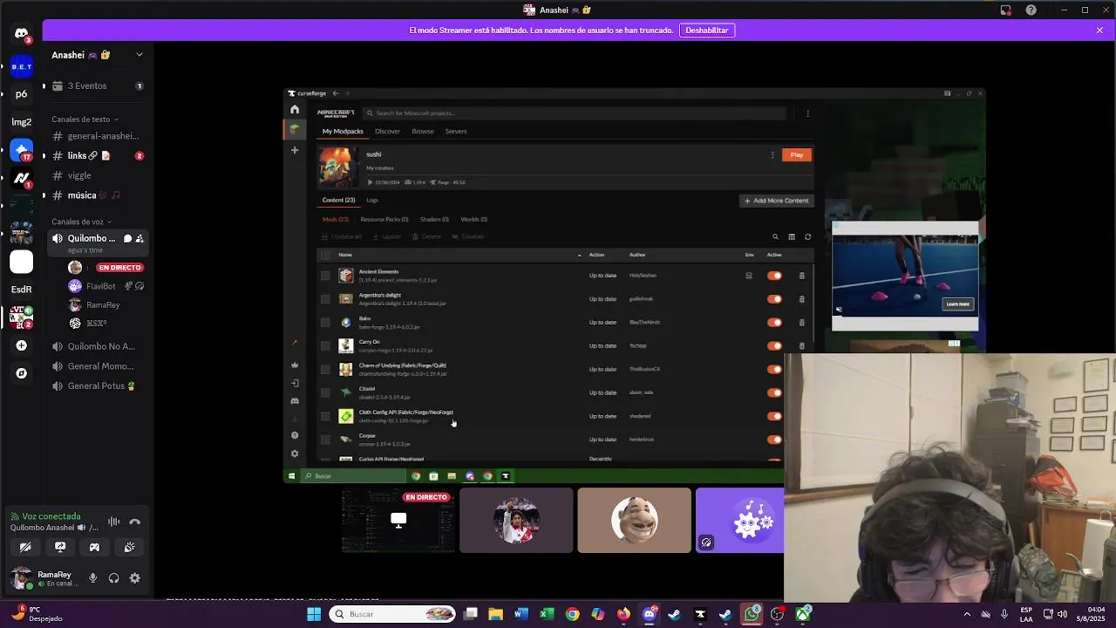Open the 3 Eventos entry in Discord

point(98,86)
